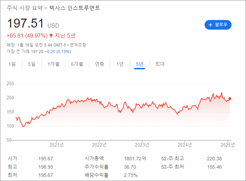The image size is (246, 181).
Task: Click the 시가 value 195.67
Action: pyautogui.click(x=46, y=159)
